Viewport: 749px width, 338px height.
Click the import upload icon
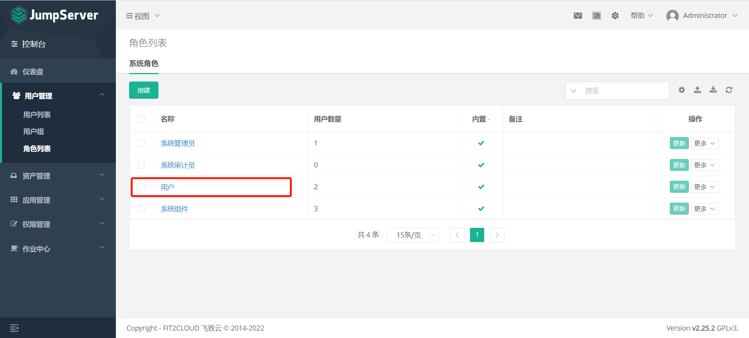tap(698, 90)
